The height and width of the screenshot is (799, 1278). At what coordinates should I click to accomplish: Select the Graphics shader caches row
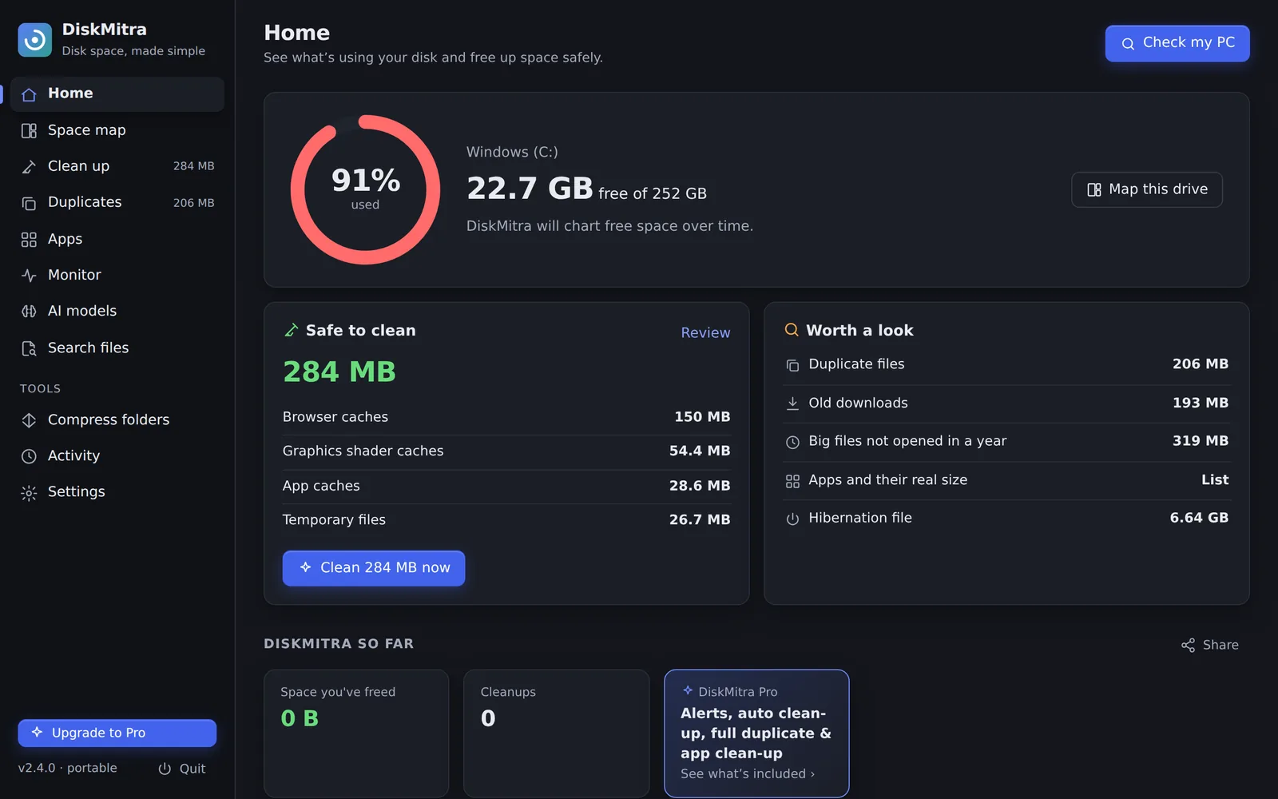506,451
